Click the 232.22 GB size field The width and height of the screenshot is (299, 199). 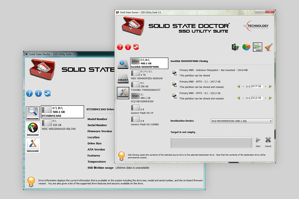coord(257,98)
